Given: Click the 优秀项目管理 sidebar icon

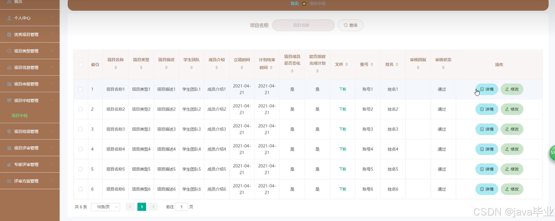Looking at the screenshot, I should (9, 34).
